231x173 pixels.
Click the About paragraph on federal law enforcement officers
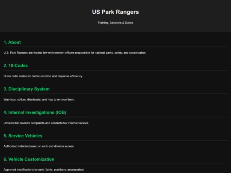75,53
